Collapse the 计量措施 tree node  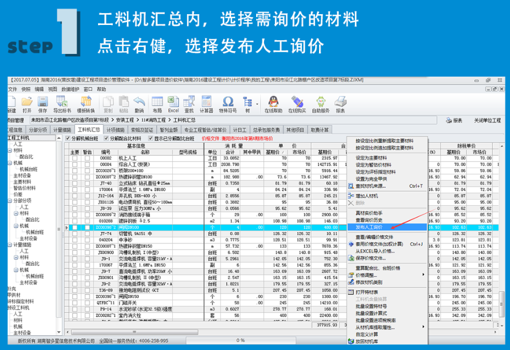tap(9, 244)
